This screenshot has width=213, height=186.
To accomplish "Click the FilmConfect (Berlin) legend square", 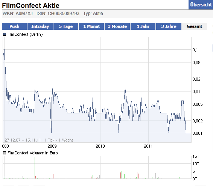I will (5, 34).
